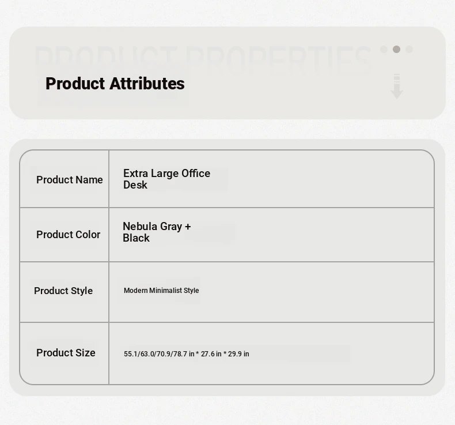Click the Extra Large Office Desk value
This screenshot has width=455, height=425.
pyautogui.click(x=166, y=179)
